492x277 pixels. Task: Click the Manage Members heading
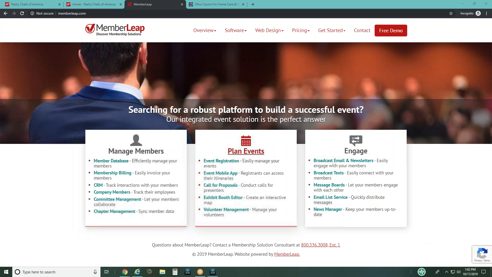pos(136,151)
